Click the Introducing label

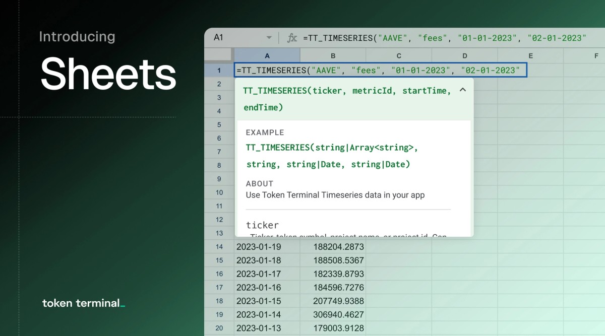coord(77,36)
